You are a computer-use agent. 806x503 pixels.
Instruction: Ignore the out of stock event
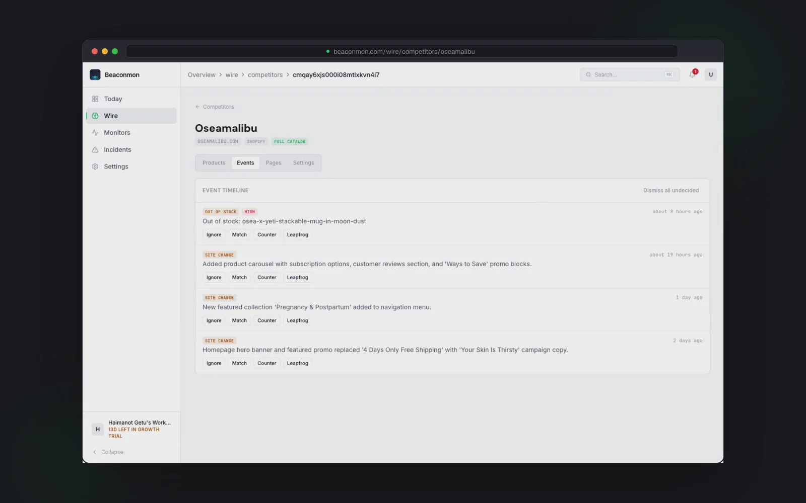pos(214,235)
